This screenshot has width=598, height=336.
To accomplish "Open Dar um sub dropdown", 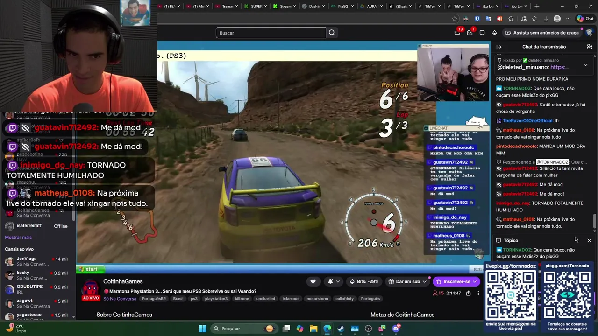I will 407,281.
